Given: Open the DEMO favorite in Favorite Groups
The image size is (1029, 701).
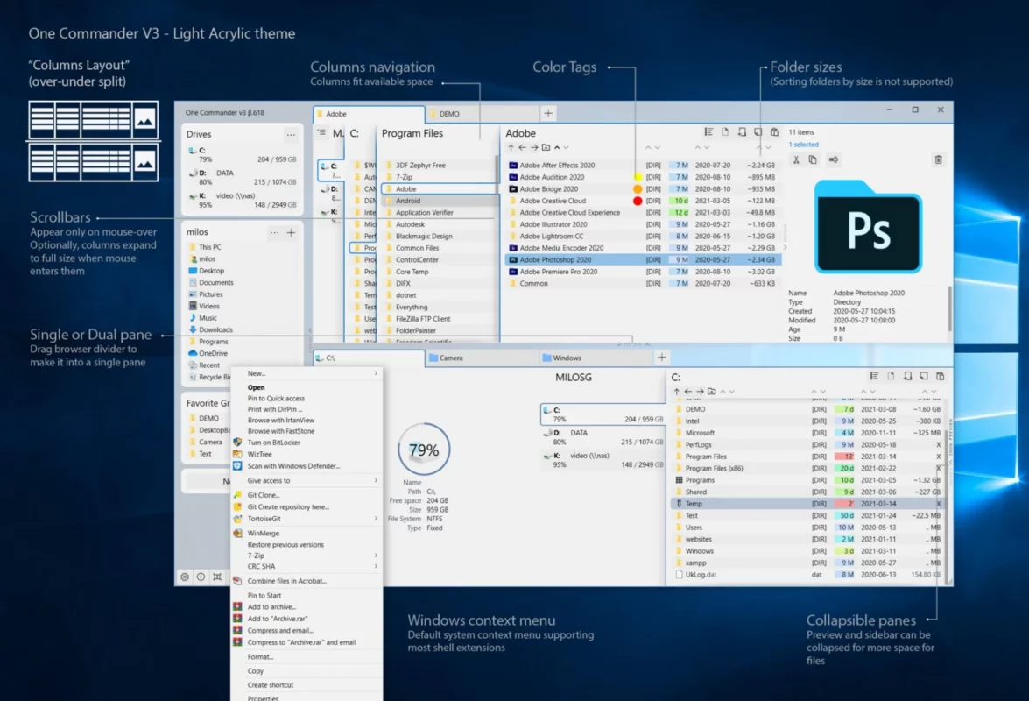Looking at the screenshot, I should tap(208, 418).
